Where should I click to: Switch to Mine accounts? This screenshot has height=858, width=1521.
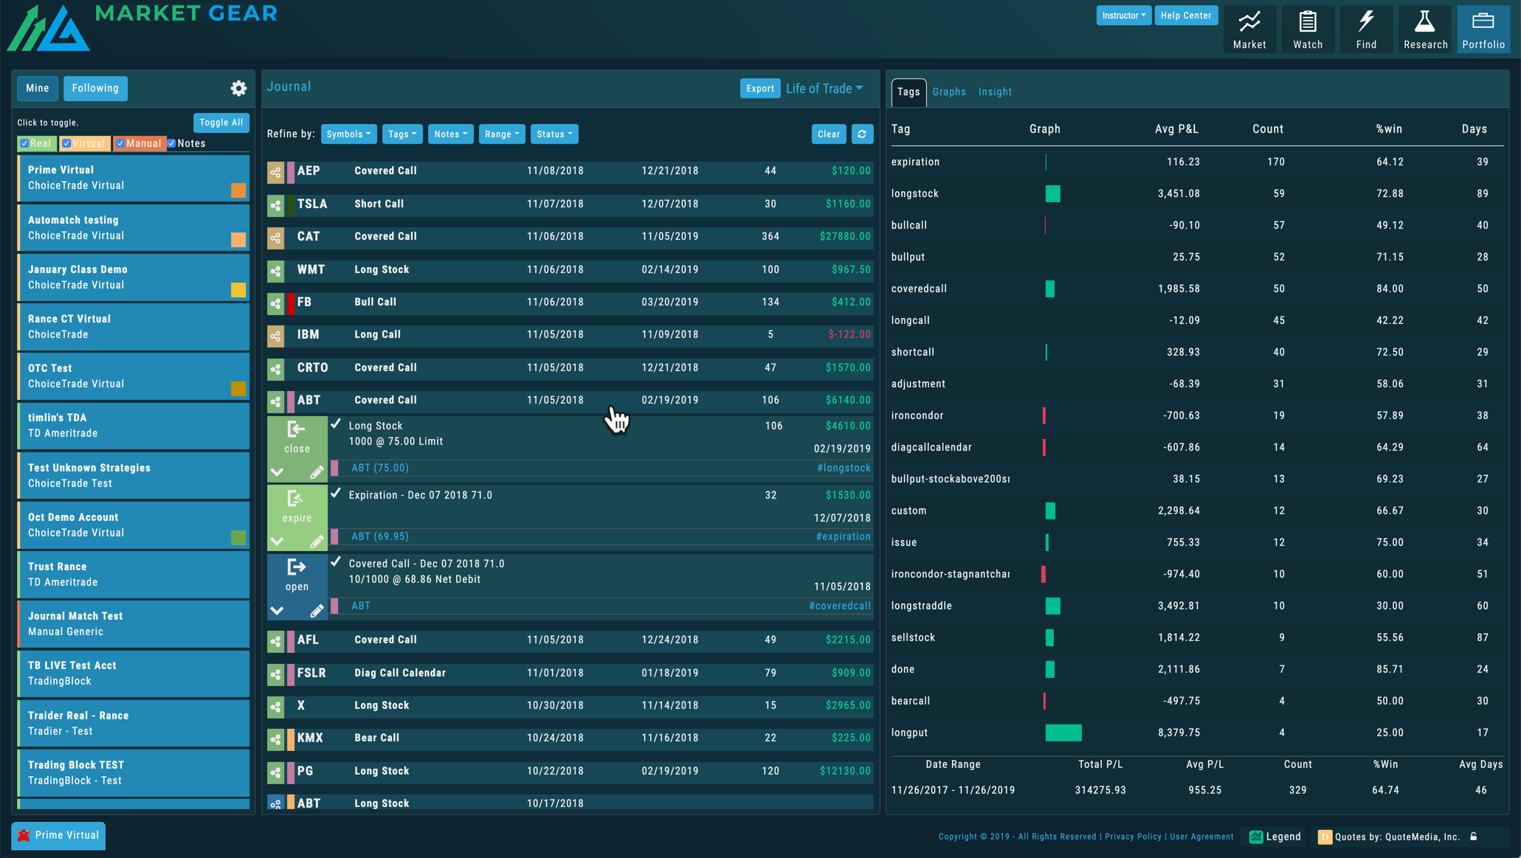coord(38,89)
